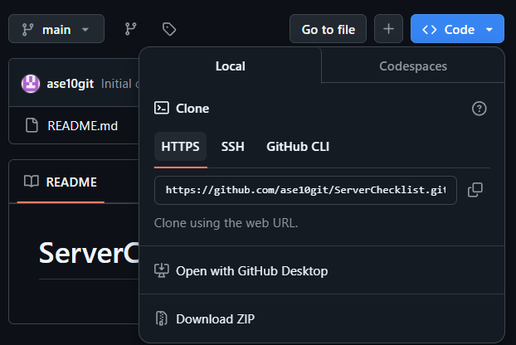Switch to the Codespaces tab
This screenshot has width=516, height=345.
[413, 66]
